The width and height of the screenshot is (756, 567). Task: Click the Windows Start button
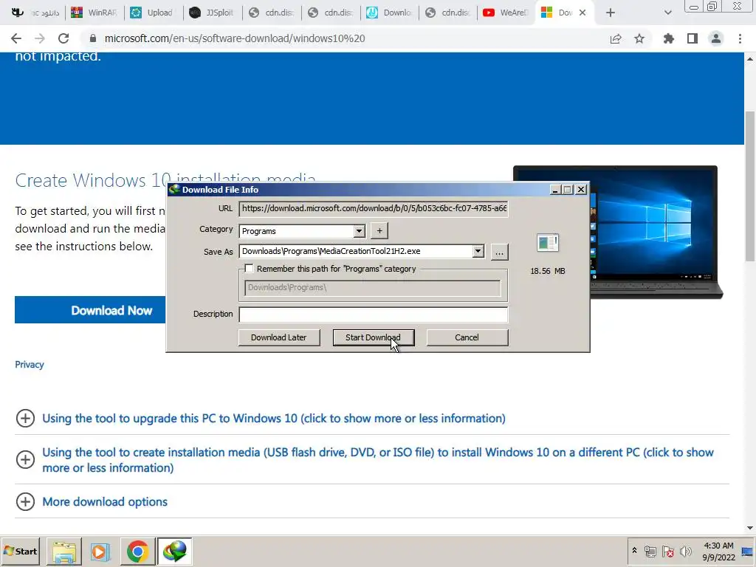[20, 551]
